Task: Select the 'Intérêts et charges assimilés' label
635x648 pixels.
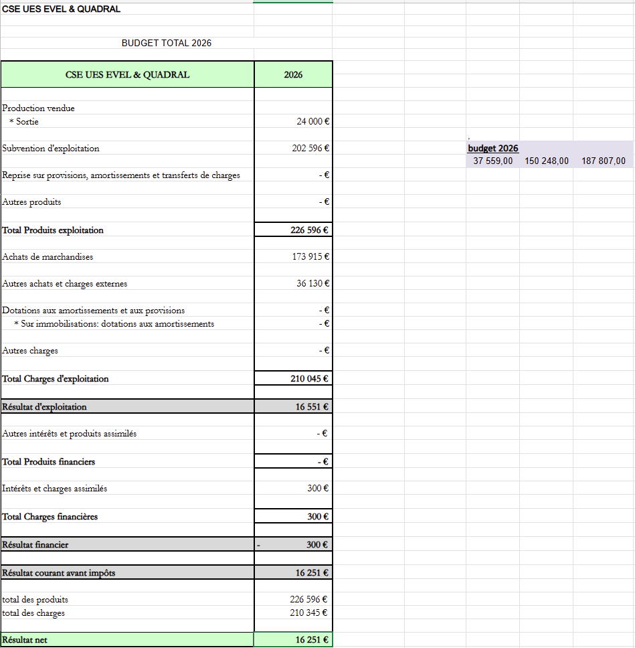Action: pos(55,489)
